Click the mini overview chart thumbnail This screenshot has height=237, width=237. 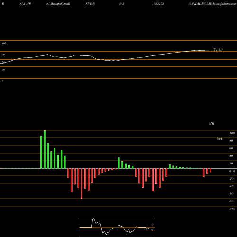[117, 227]
